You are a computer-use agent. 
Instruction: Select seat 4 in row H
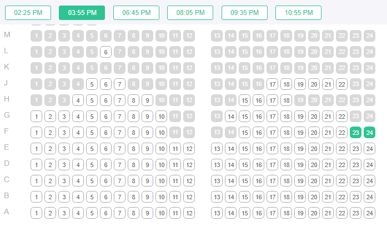(78, 100)
